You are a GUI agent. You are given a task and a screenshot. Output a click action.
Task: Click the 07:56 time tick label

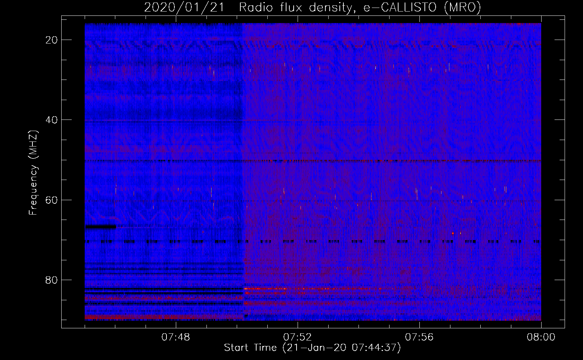(x=419, y=337)
